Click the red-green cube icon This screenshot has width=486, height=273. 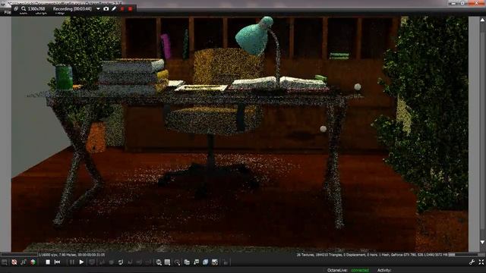33,262
